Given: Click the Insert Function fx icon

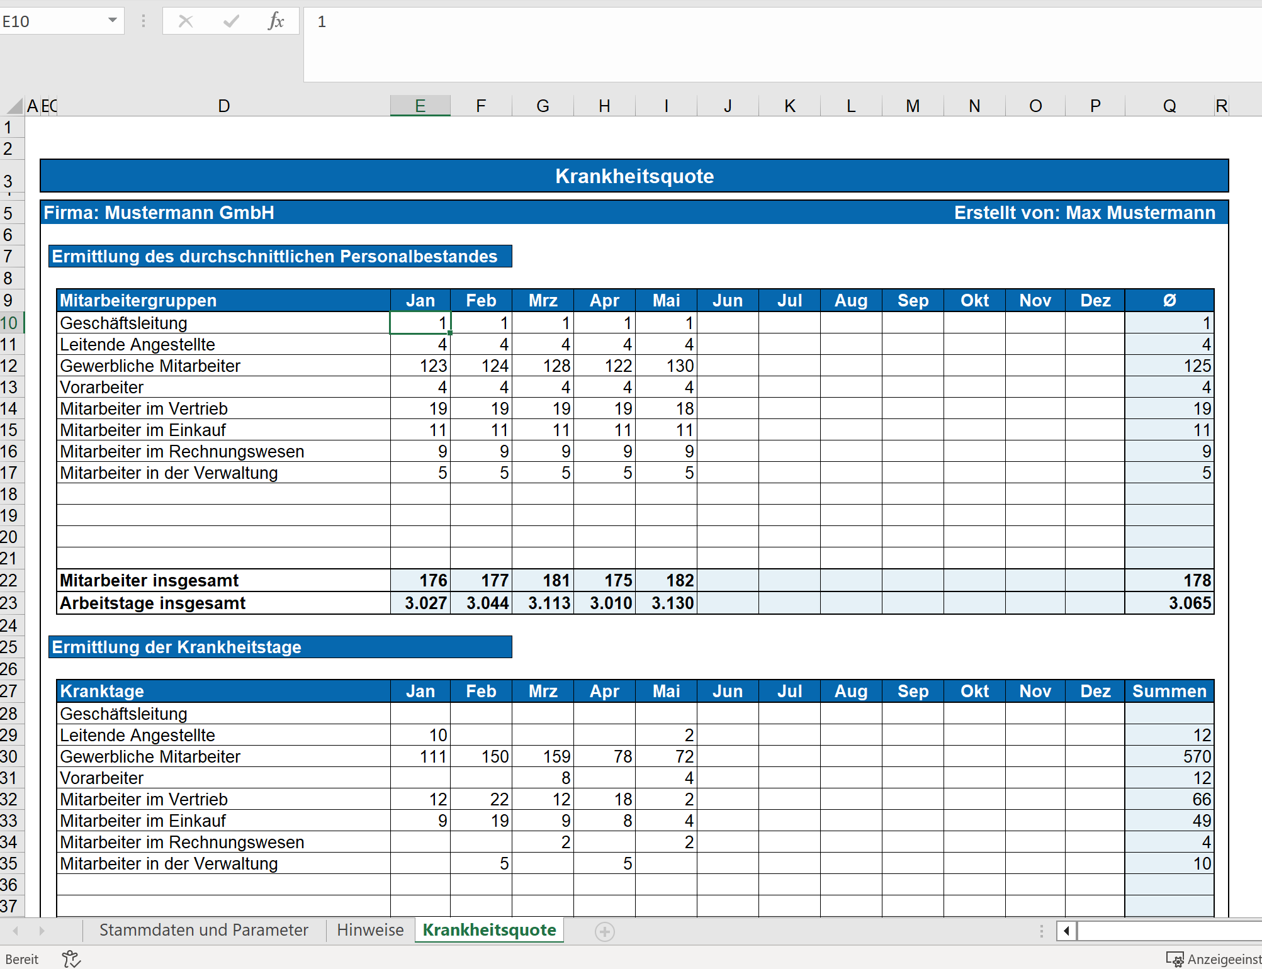Looking at the screenshot, I should pyautogui.click(x=276, y=21).
